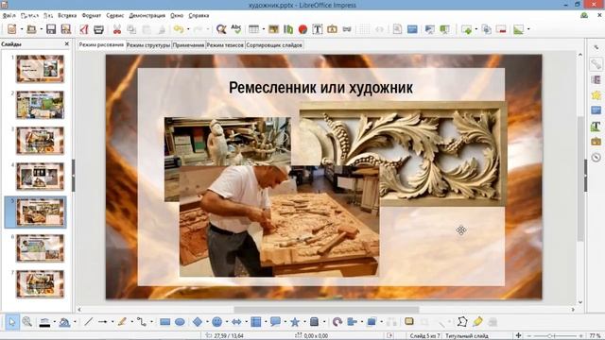Switch to Сортировщик слайдов tab
605x340 pixels.
click(x=274, y=45)
